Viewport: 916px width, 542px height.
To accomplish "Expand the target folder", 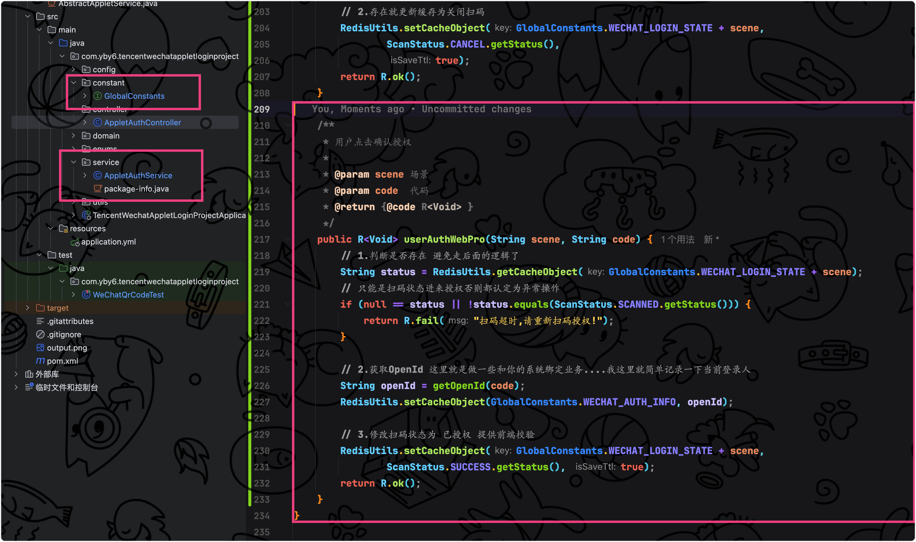I will (27, 308).
